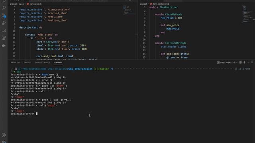The width and height of the screenshot is (255, 143).
Task: Open Remote Explorer in activity bar
Action: click(4, 31)
